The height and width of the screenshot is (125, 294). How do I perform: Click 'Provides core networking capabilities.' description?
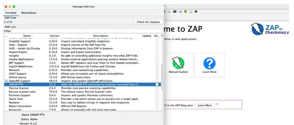click(85, 70)
